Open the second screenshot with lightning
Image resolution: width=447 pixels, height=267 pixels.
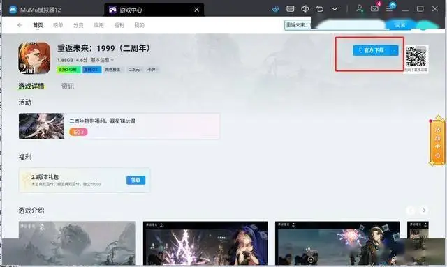coord(205,243)
